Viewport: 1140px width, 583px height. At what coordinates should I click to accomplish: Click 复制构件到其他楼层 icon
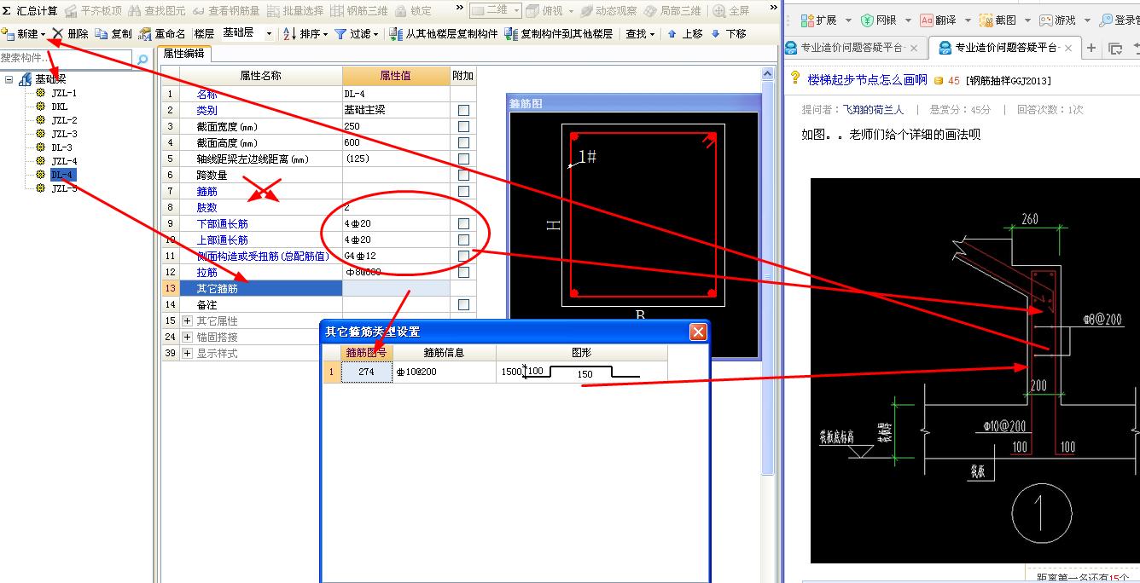click(x=510, y=33)
